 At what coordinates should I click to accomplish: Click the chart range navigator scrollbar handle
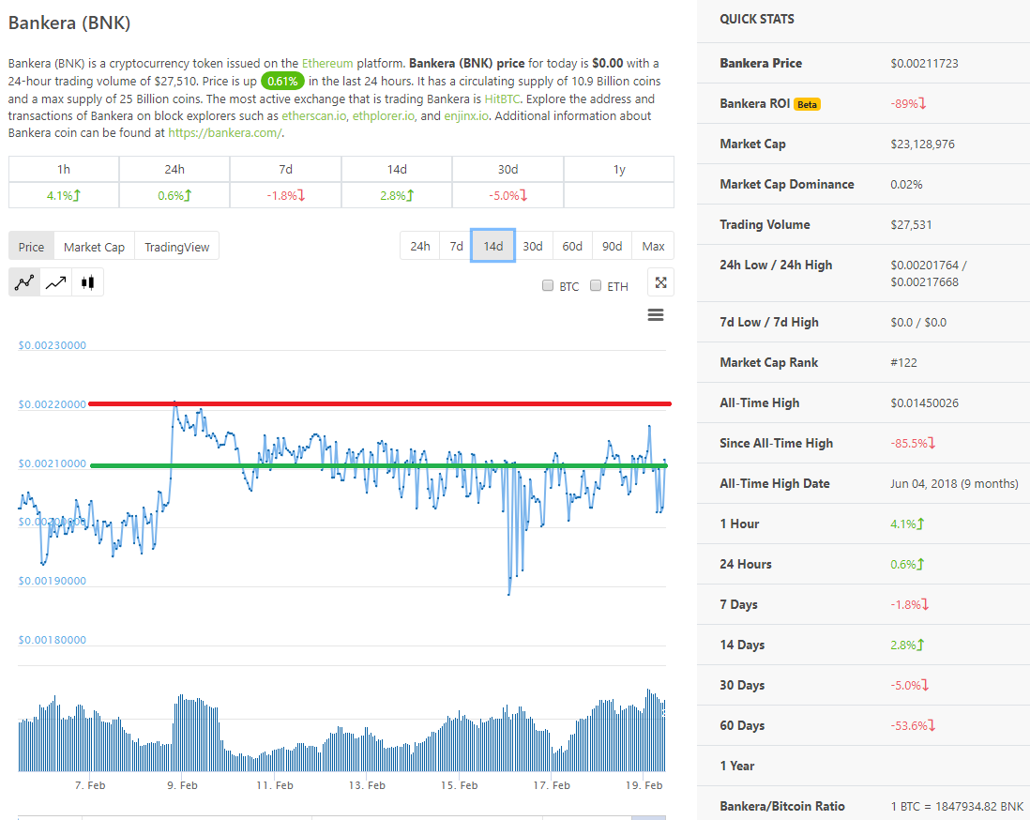(x=648, y=817)
